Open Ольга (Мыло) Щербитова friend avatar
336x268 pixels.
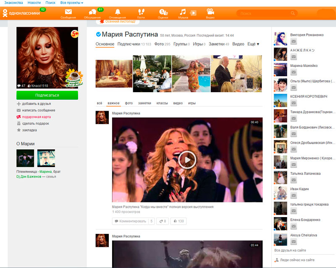coord(280,85)
